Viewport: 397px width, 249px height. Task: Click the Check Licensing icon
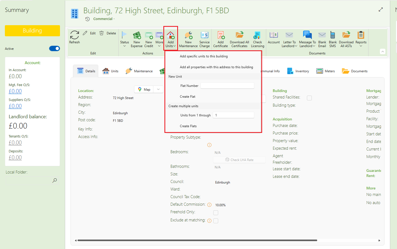point(257,35)
